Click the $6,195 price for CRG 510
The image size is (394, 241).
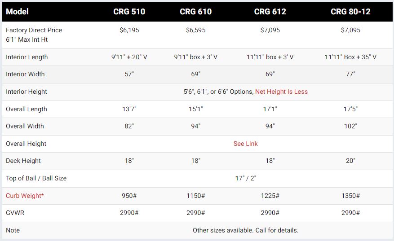pyautogui.click(x=129, y=30)
